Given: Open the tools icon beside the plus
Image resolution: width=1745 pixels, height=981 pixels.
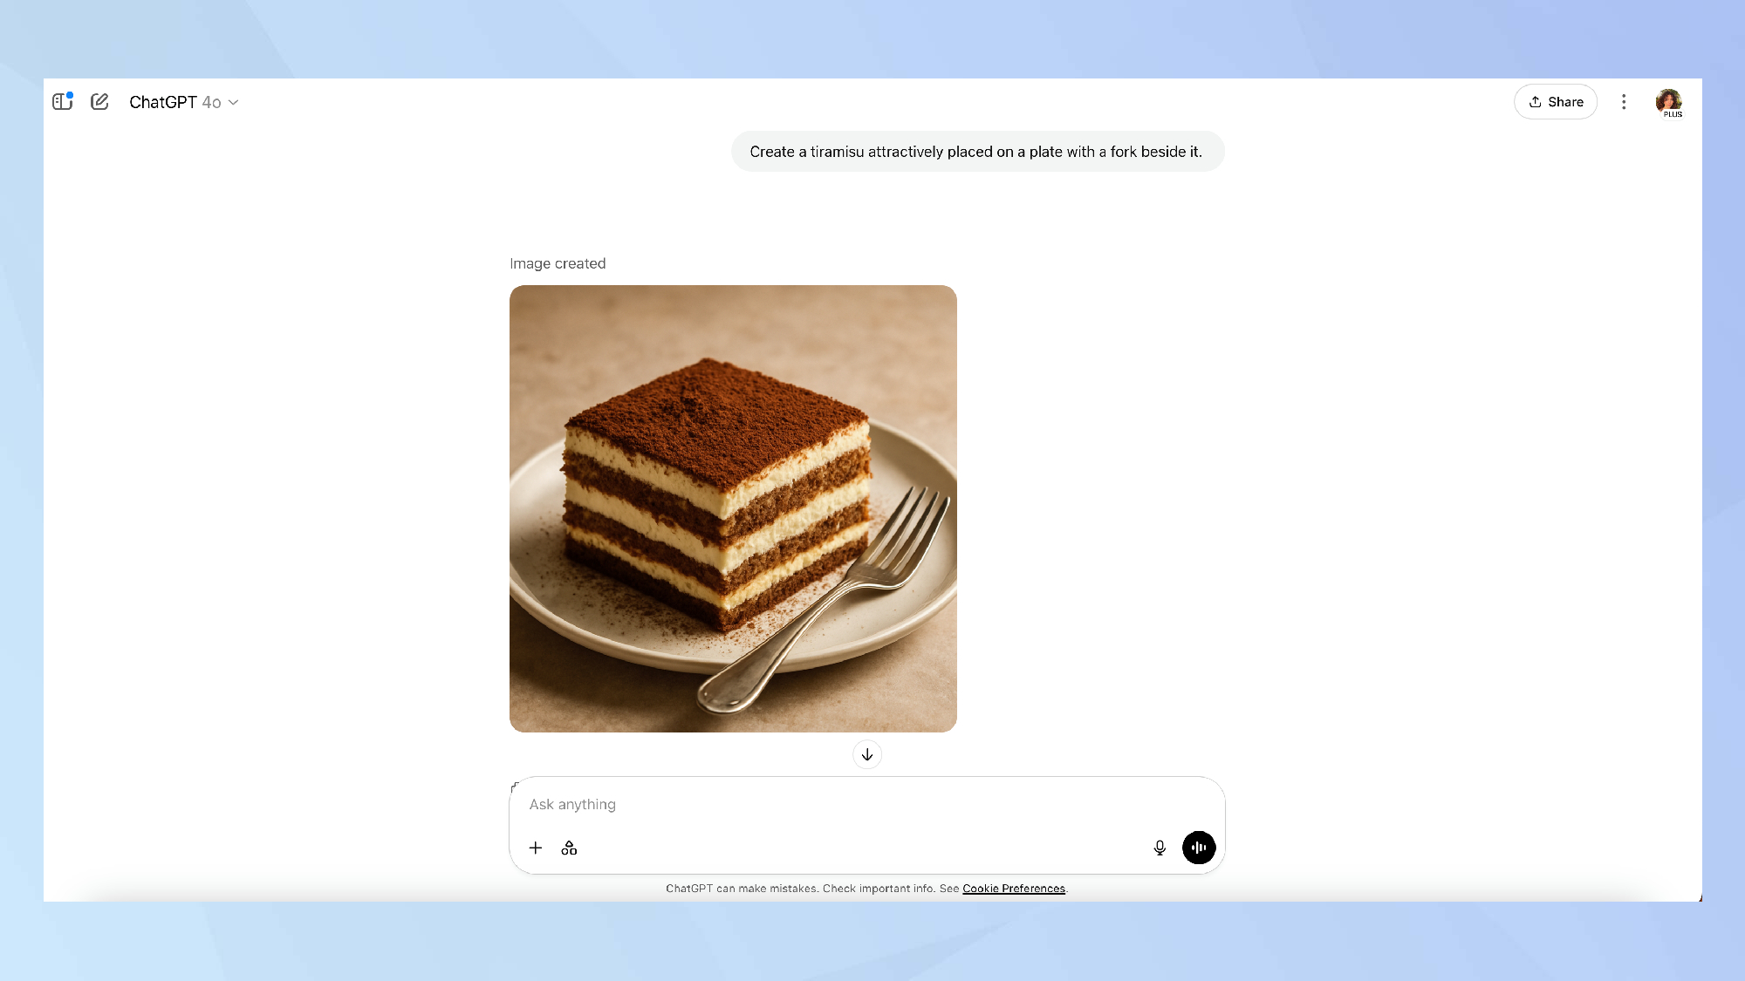Looking at the screenshot, I should tap(569, 848).
